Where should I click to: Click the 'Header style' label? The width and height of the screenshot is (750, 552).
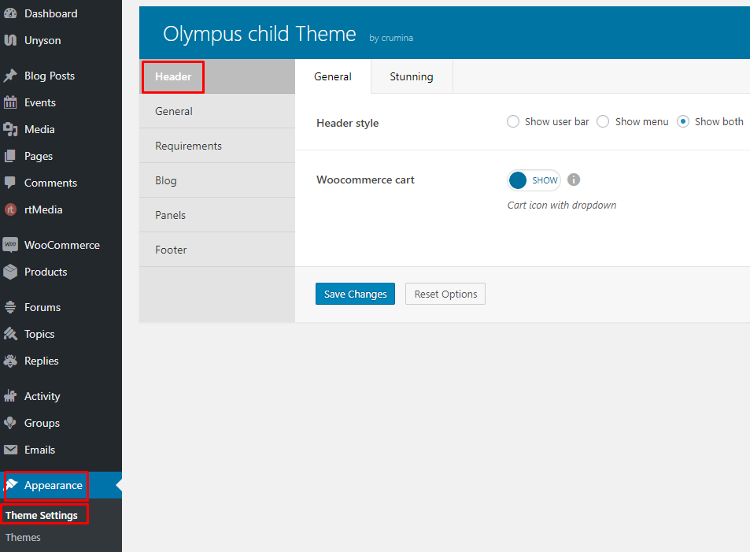click(x=347, y=123)
